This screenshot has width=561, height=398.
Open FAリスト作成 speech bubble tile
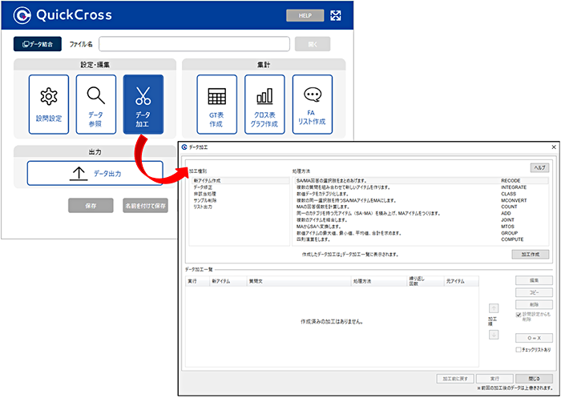(312, 104)
